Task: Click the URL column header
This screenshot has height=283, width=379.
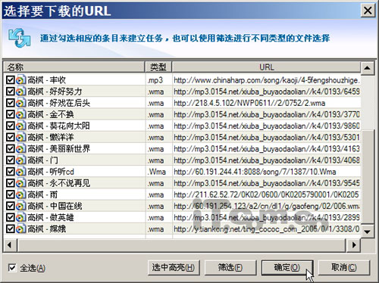Action: (x=266, y=67)
